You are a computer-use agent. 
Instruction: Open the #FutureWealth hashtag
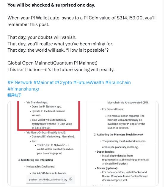[x=89, y=82]
